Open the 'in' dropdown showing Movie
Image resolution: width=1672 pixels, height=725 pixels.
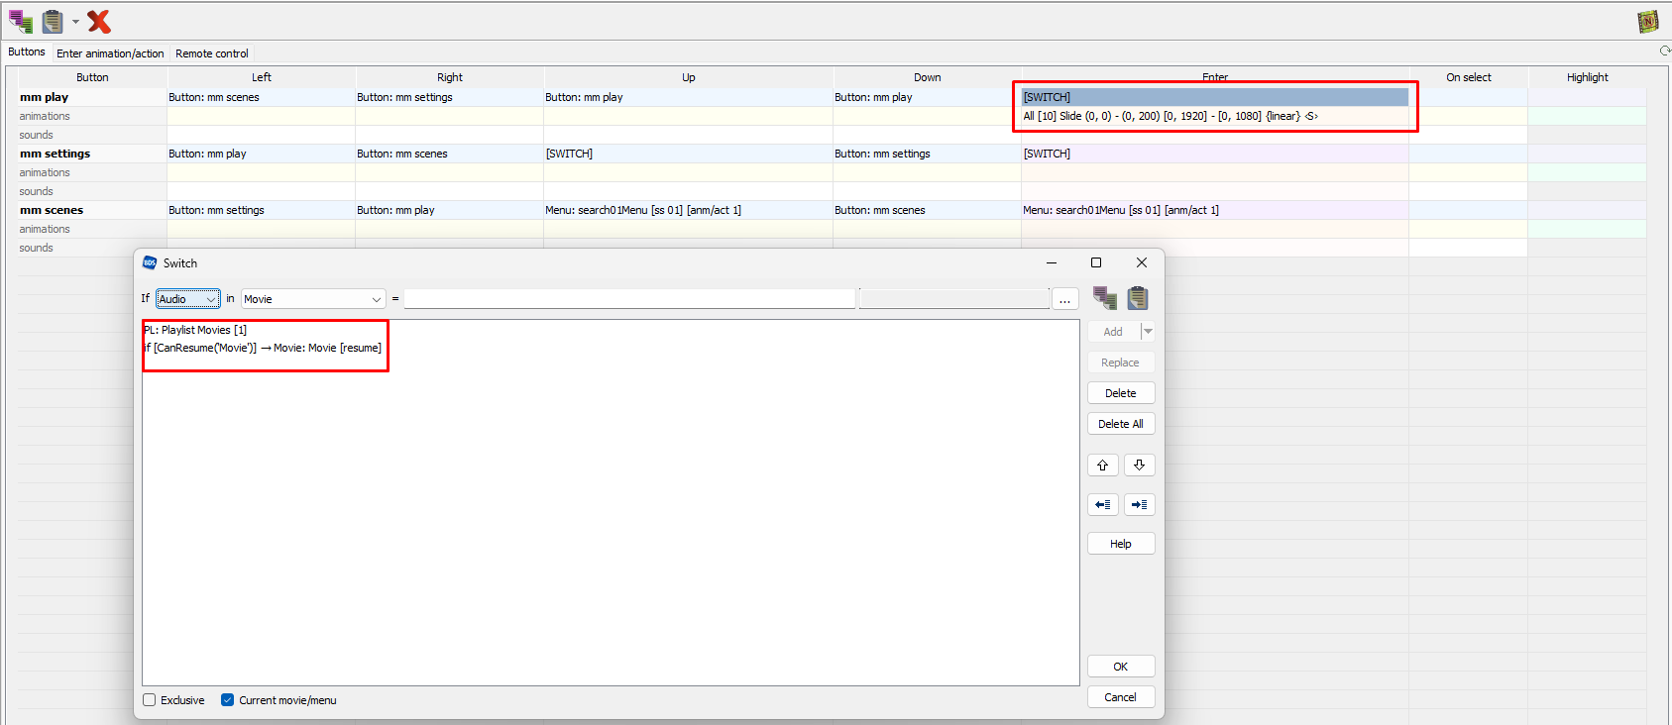[x=313, y=299]
